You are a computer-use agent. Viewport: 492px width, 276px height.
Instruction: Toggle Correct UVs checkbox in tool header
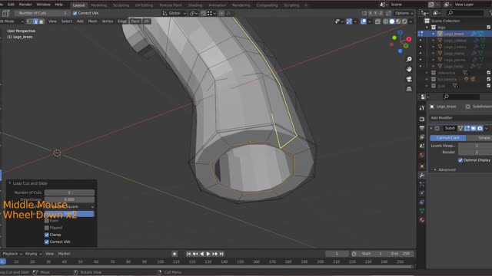click(75, 13)
